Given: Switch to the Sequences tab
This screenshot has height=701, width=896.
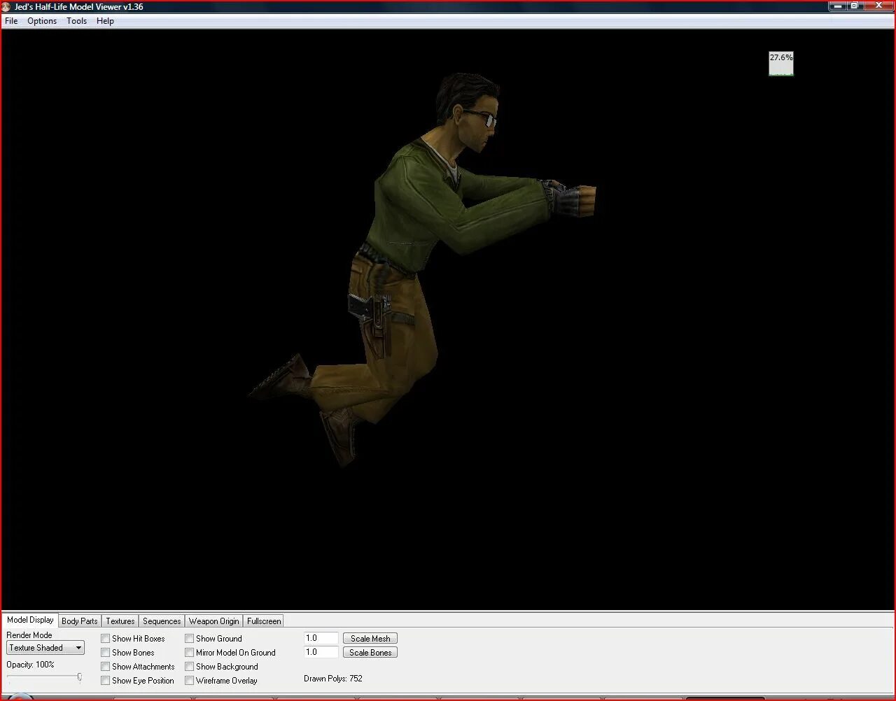Looking at the screenshot, I should (162, 621).
